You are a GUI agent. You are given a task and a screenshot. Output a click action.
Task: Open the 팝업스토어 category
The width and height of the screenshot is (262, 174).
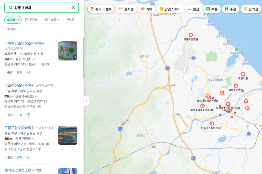(x=170, y=9)
